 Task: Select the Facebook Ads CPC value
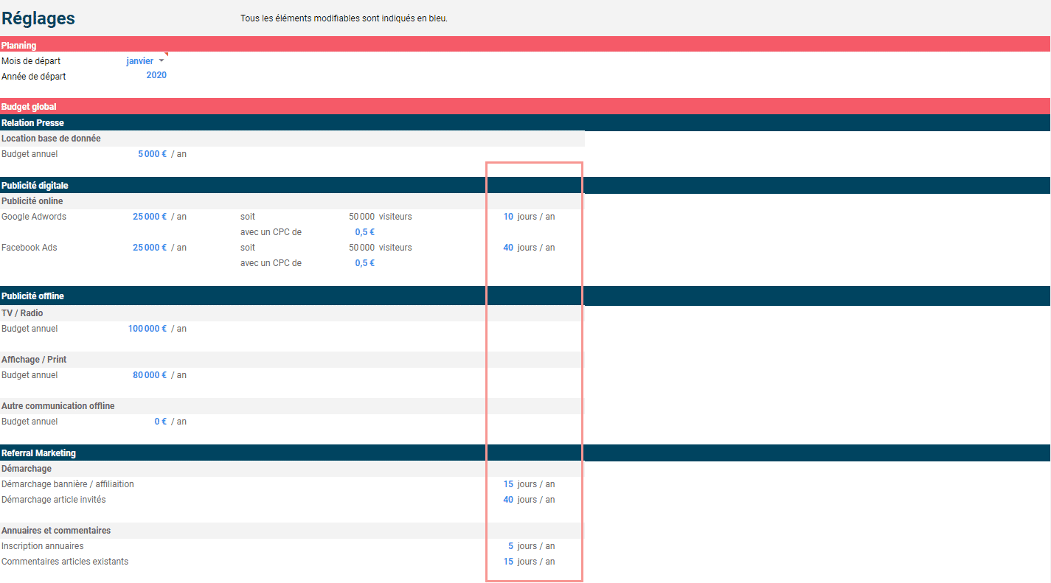pyautogui.click(x=364, y=263)
